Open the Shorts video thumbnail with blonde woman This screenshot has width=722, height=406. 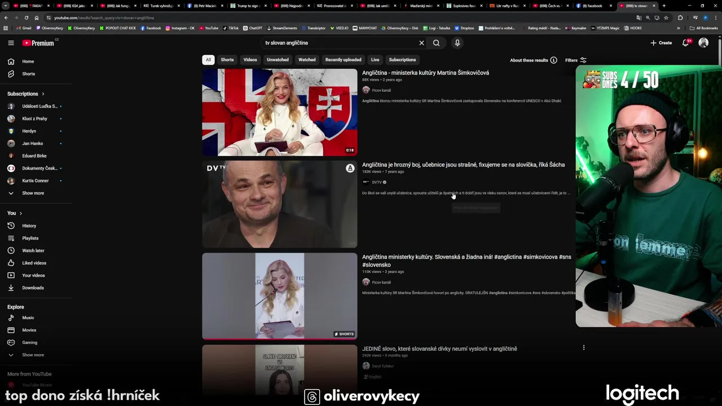point(280,296)
